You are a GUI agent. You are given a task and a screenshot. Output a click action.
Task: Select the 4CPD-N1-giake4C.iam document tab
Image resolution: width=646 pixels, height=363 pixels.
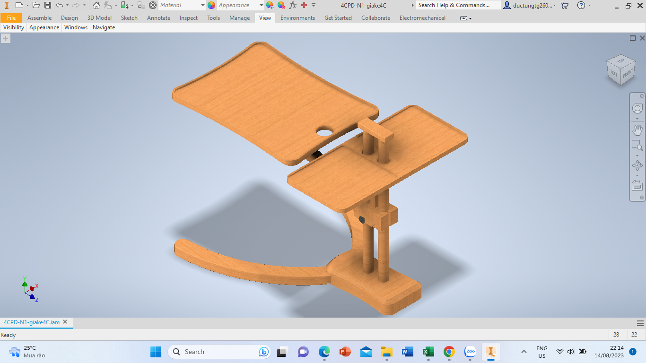pyautogui.click(x=32, y=322)
